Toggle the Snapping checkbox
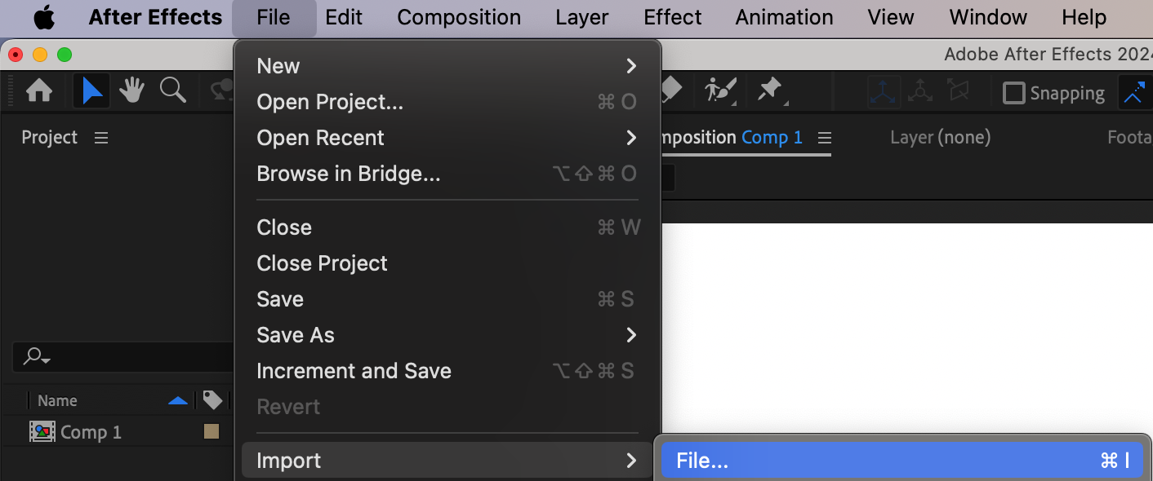The width and height of the screenshot is (1153, 481). click(x=1013, y=93)
